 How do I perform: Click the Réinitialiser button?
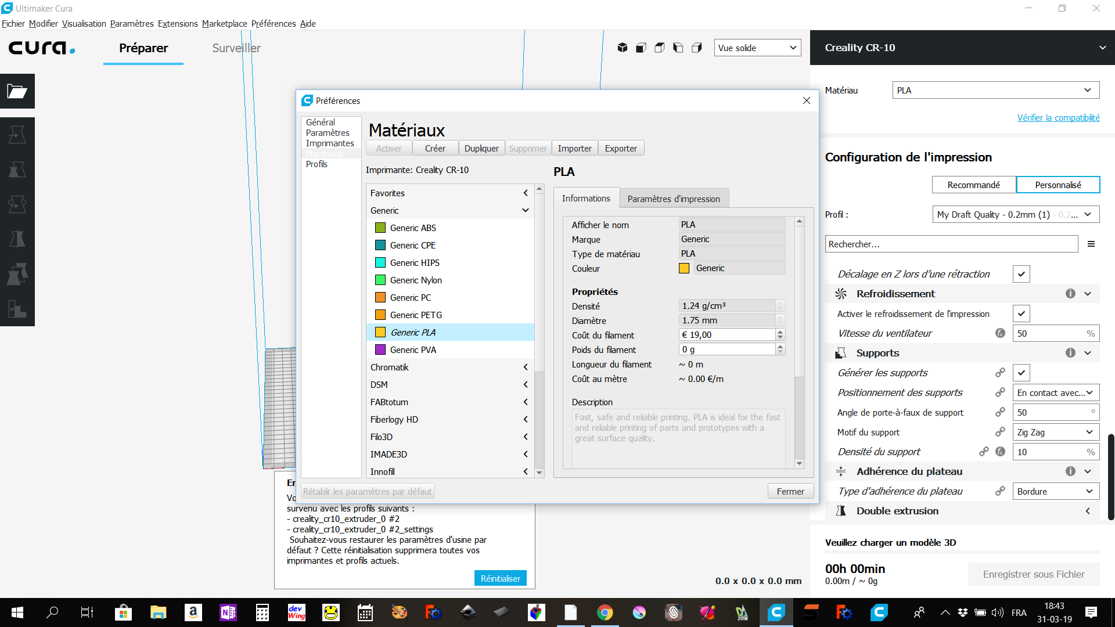coord(500,578)
